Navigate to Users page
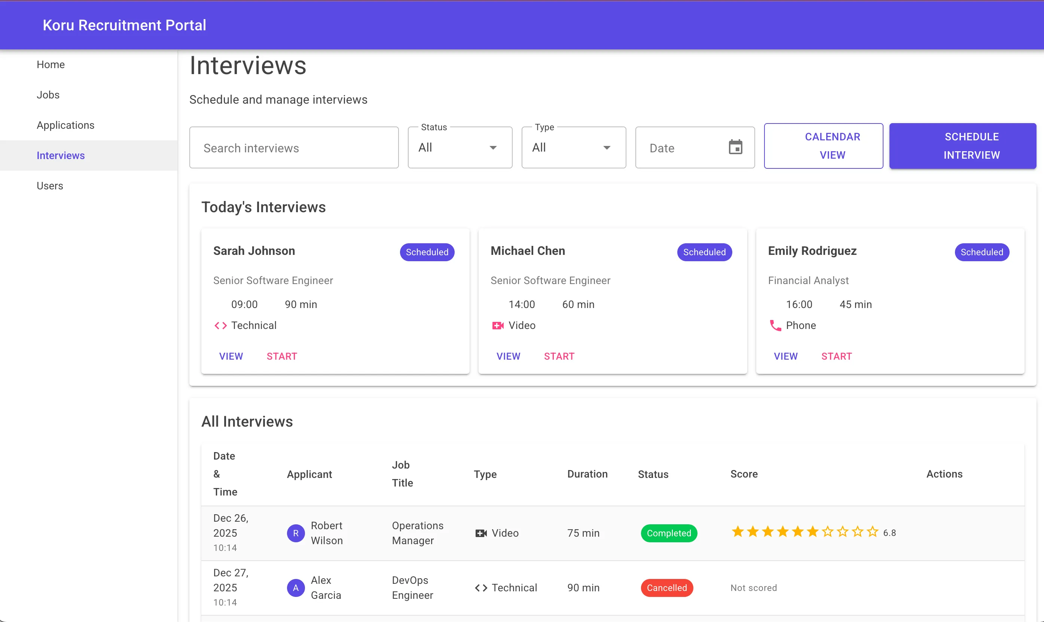This screenshot has height=622, width=1044. [x=49, y=186]
